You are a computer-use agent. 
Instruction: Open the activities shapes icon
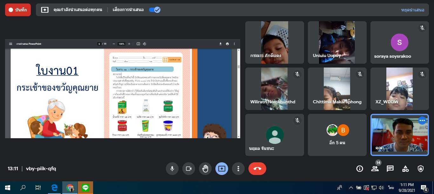click(405, 169)
